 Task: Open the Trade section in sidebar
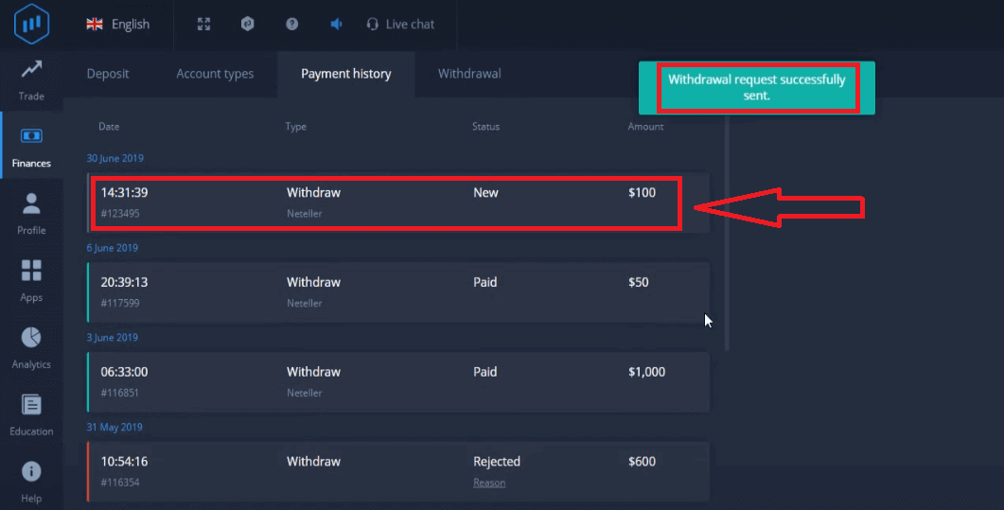(x=31, y=79)
